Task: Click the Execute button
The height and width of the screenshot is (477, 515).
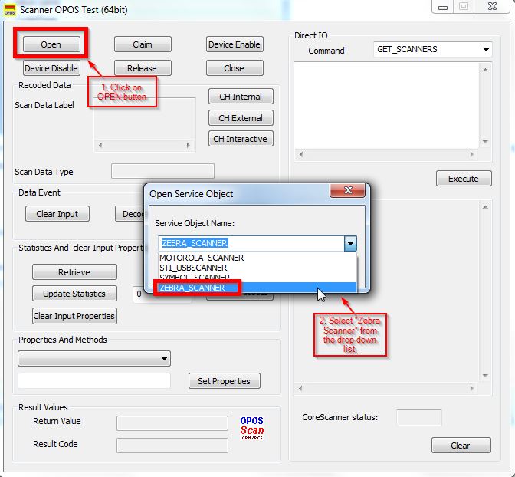Action: coord(463,179)
